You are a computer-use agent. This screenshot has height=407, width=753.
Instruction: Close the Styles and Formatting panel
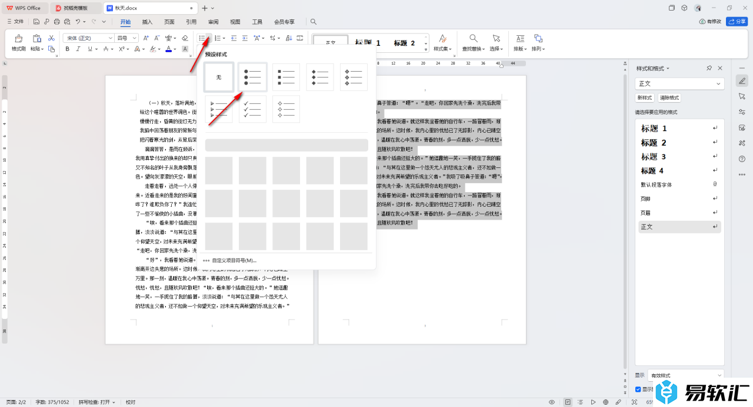click(719, 68)
